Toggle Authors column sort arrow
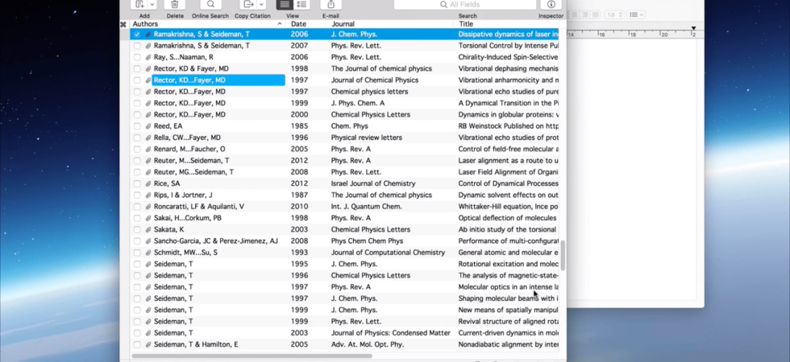 point(280,24)
